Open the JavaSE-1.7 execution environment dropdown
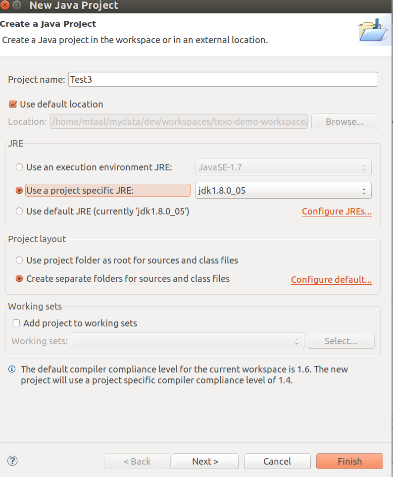 283,167
